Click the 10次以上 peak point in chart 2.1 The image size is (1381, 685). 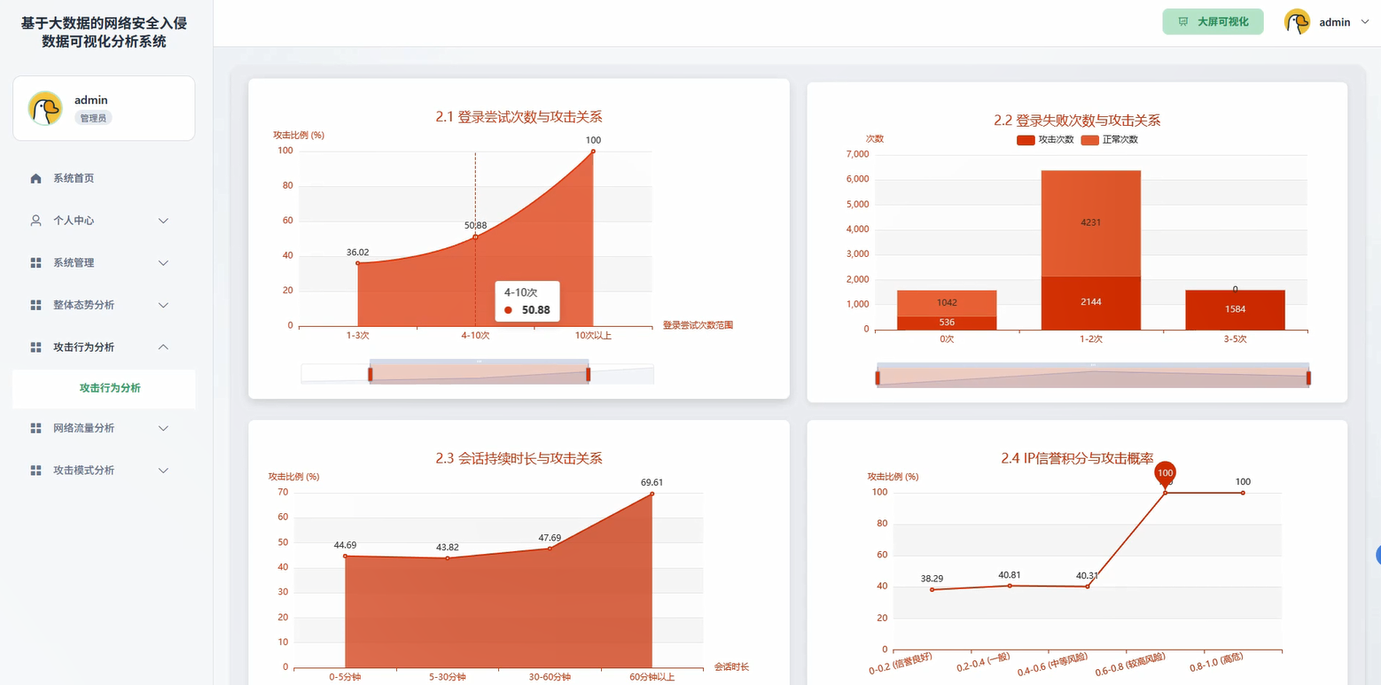[593, 151]
